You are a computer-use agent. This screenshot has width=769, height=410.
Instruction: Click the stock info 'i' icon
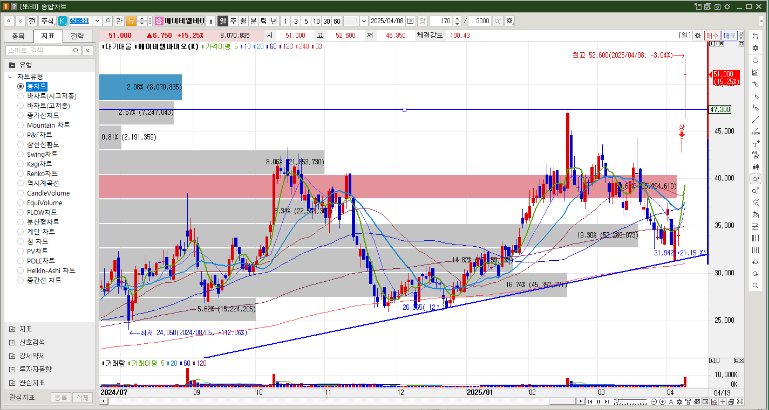click(x=210, y=21)
